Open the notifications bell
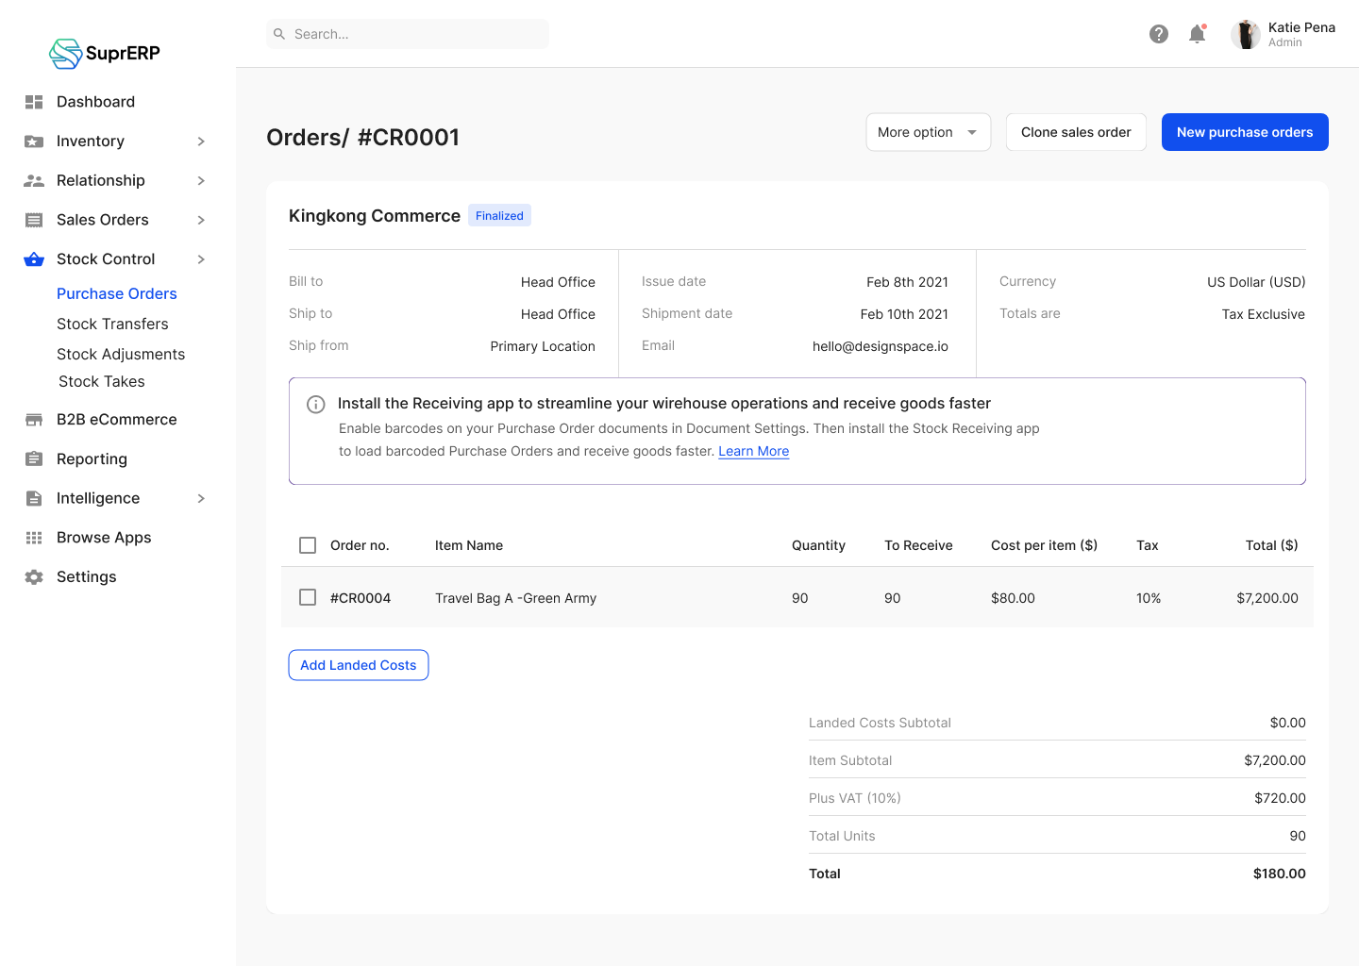 pos(1197,34)
